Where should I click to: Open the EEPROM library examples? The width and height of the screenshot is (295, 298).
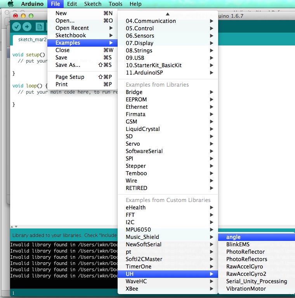click(168, 99)
